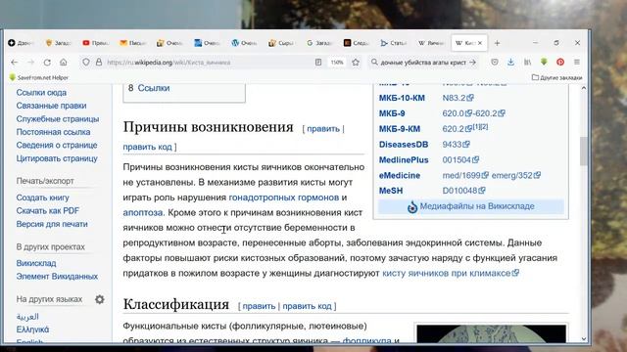
Task: Bookmark this page with the star icon
Action: (x=356, y=63)
